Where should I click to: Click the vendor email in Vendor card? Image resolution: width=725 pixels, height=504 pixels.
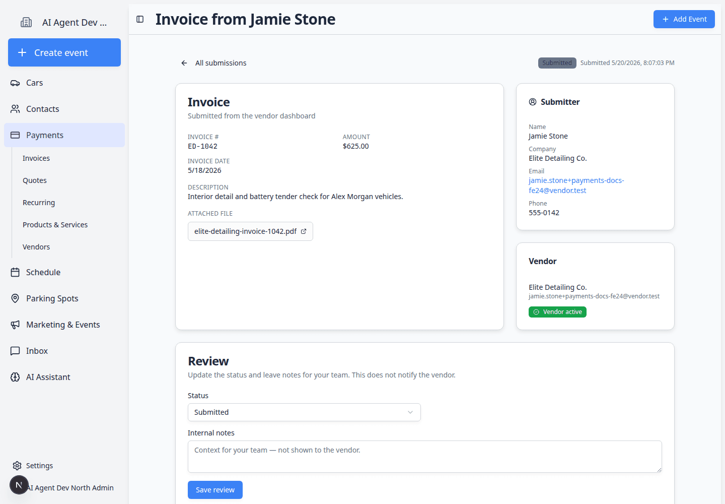pyautogui.click(x=594, y=296)
